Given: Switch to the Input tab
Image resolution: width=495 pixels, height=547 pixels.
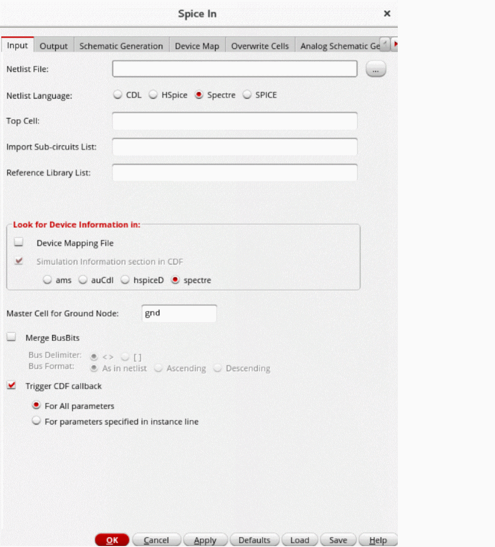Looking at the screenshot, I should pyautogui.click(x=17, y=45).
